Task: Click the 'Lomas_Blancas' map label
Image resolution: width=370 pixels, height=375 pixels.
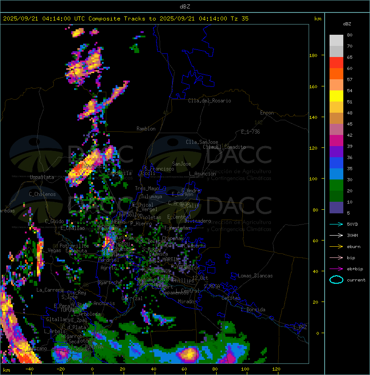Action: [x=255, y=276]
